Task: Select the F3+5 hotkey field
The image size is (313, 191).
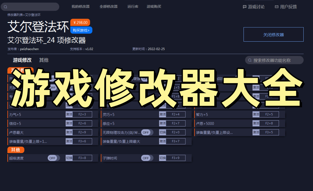Action: tap(269, 132)
